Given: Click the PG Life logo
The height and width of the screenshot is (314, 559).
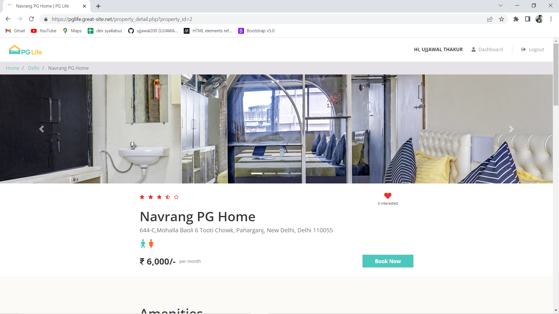Looking at the screenshot, I should point(25,50).
